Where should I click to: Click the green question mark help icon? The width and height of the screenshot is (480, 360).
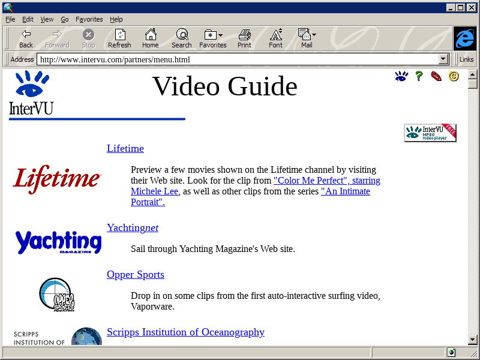[x=419, y=76]
